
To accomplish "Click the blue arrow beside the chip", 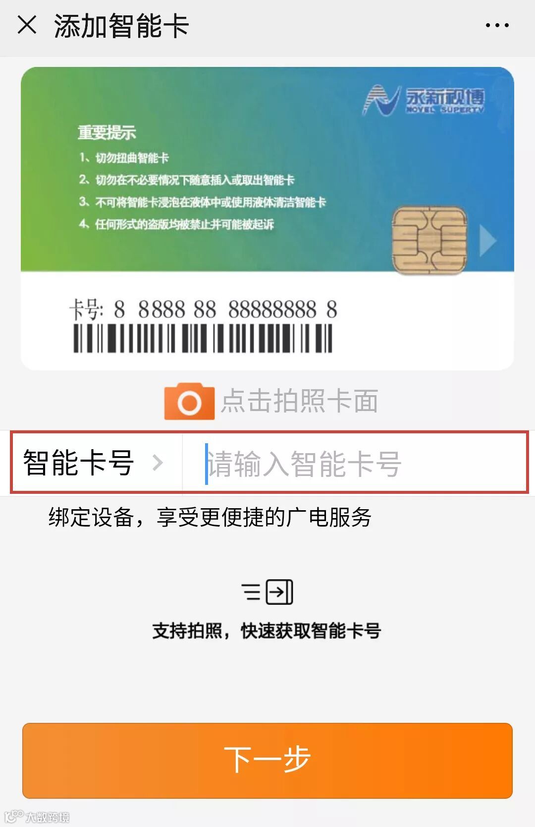I will click(x=488, y=240).
